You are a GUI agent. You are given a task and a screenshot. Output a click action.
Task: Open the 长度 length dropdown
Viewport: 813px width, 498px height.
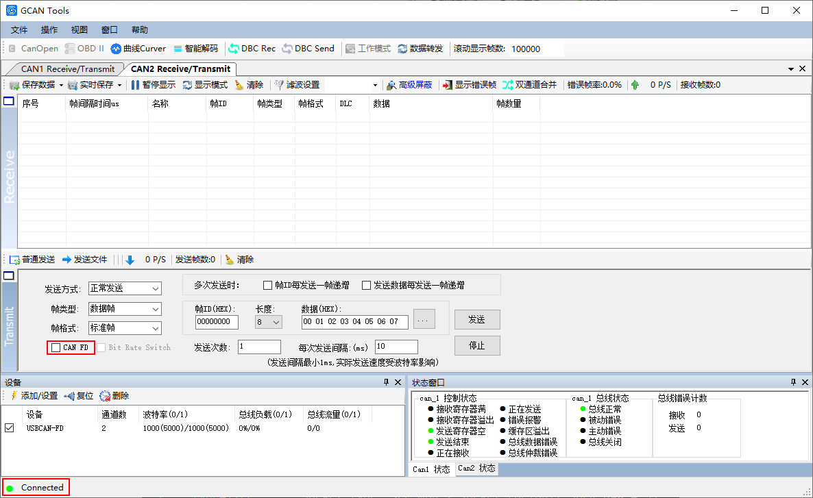coord(269,322)
